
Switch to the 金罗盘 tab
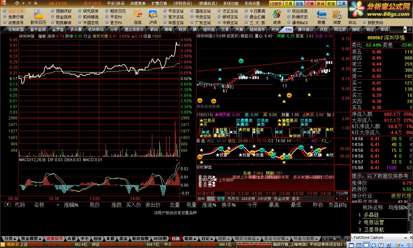[x=58, y=29]
